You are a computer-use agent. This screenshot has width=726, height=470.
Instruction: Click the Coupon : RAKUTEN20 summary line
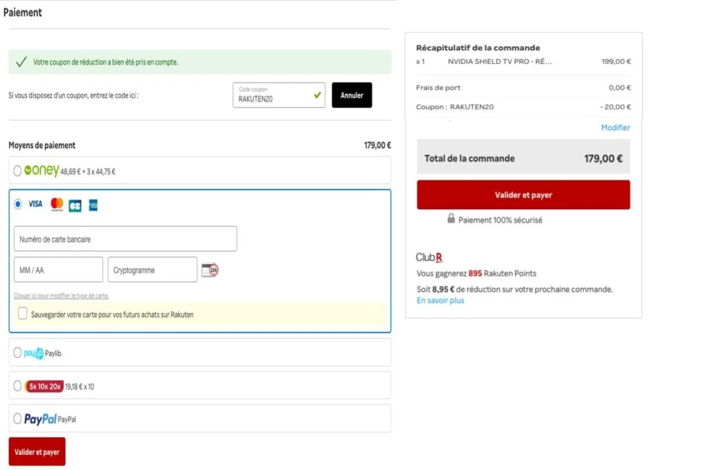point(455,107)
